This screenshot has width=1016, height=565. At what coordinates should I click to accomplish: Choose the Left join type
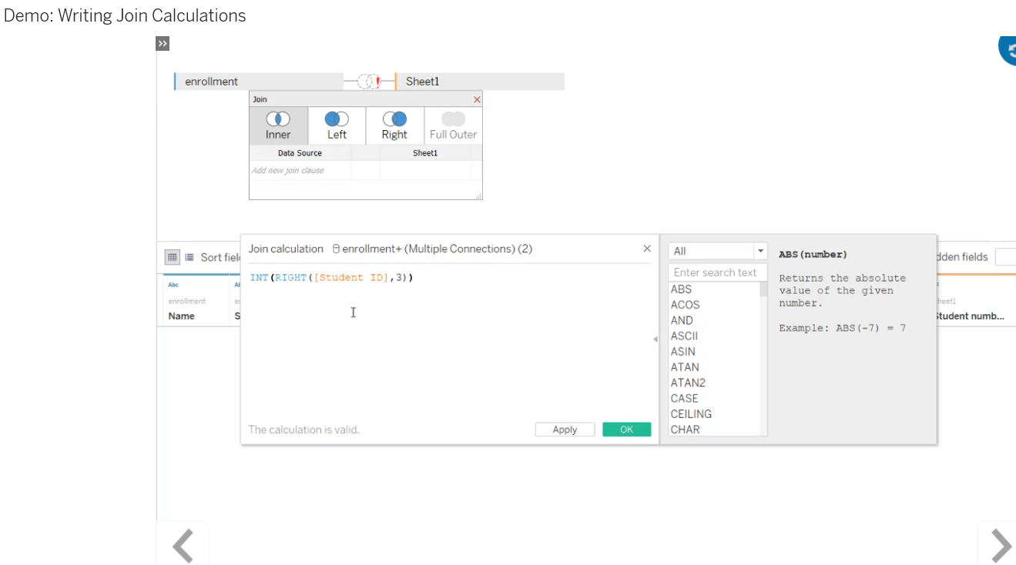click(x=337, y=125)
